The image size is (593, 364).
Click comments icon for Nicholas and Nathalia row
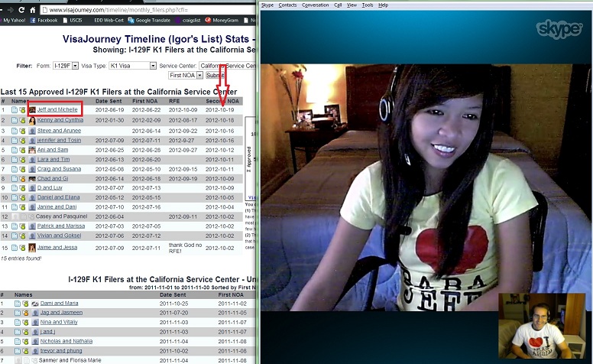(25, 341)
